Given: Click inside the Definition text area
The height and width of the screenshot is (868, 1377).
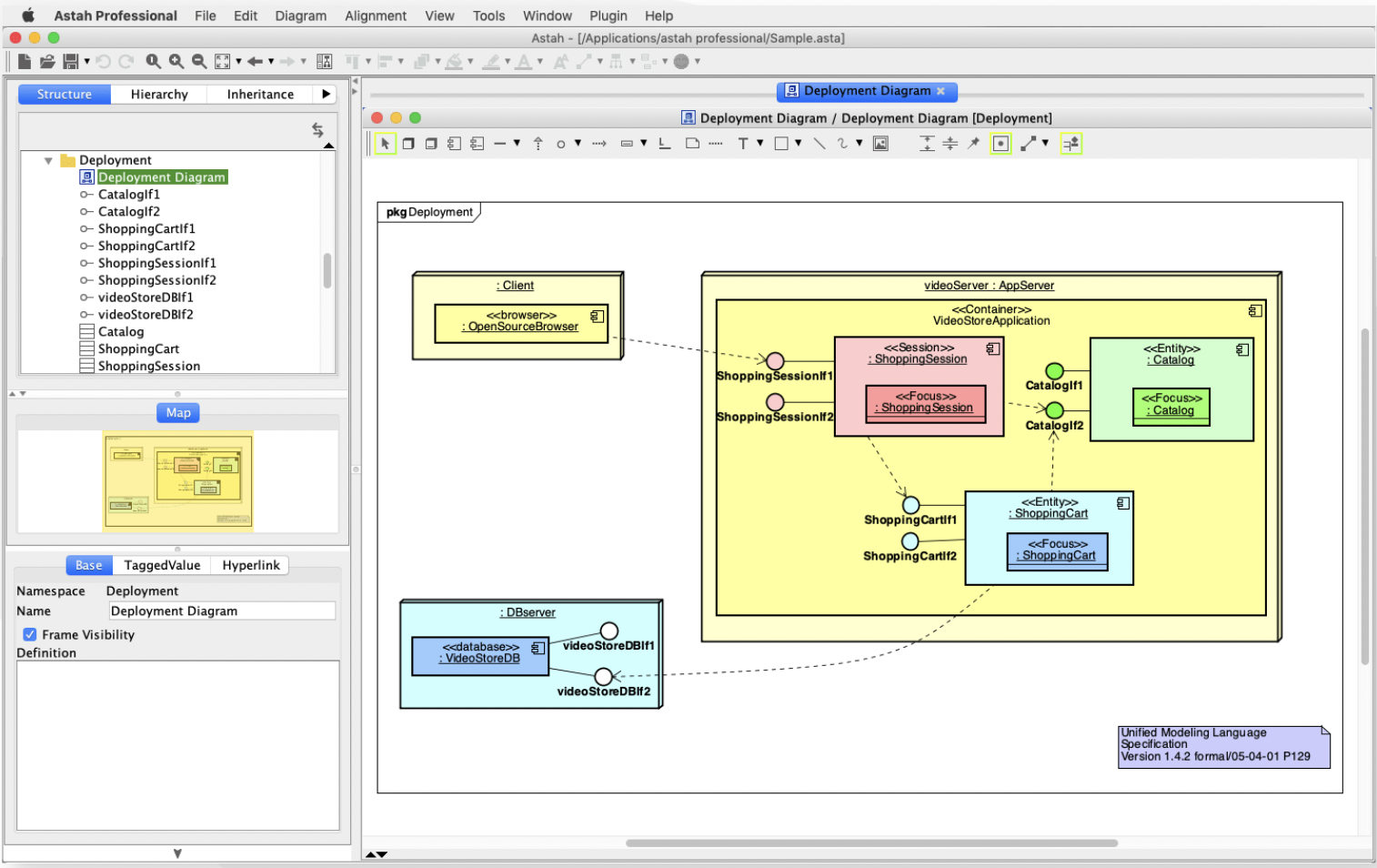Looking at the screenshot, I should [x=177, y=746].
